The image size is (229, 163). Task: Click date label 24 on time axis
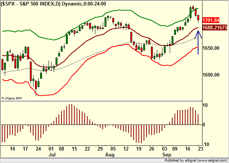38,149
